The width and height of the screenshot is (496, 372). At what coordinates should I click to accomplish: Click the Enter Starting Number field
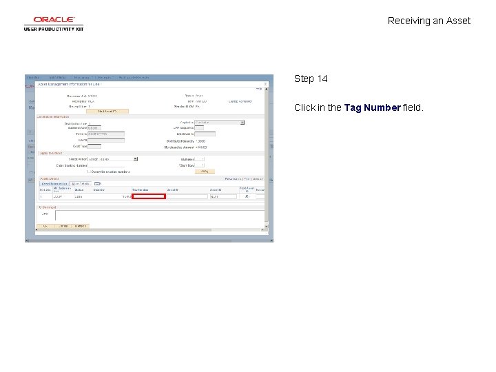[x=106, y=165]
